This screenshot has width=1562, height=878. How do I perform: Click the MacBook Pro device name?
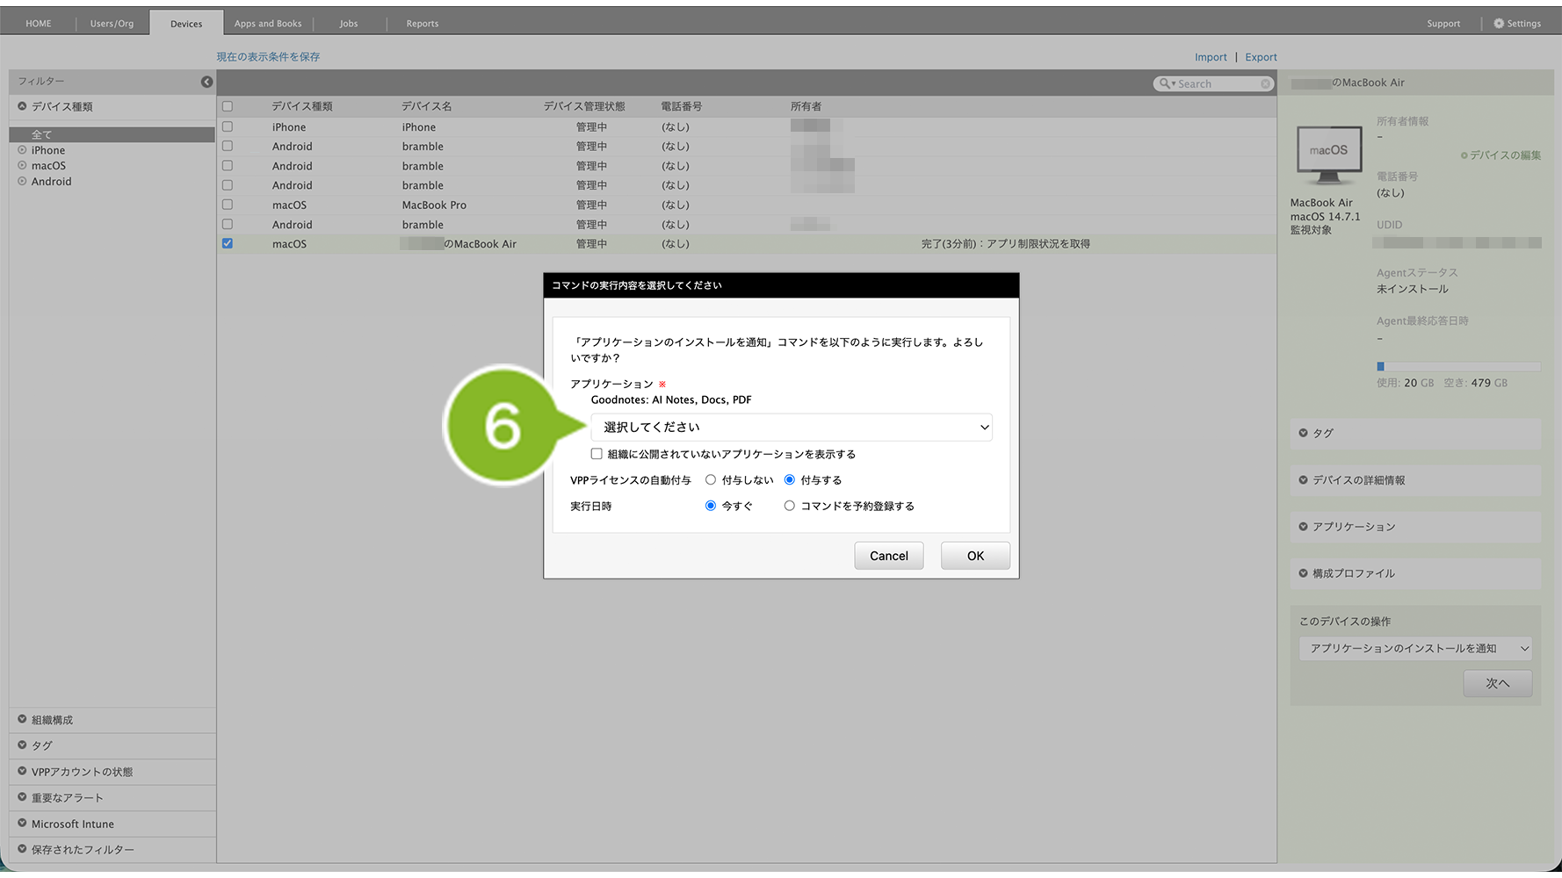(x=434, y=205)
